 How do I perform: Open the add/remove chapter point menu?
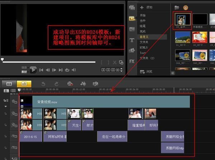14,94
